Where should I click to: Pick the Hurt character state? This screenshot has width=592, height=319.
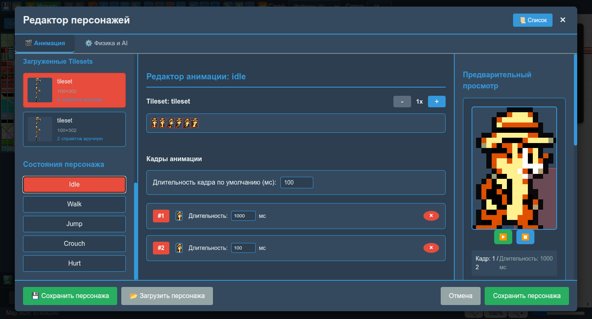point(74,264)
